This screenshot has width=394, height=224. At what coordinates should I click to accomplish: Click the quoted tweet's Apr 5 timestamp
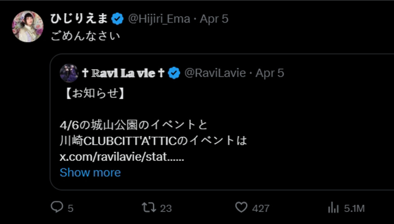click(x=270, y=73)
